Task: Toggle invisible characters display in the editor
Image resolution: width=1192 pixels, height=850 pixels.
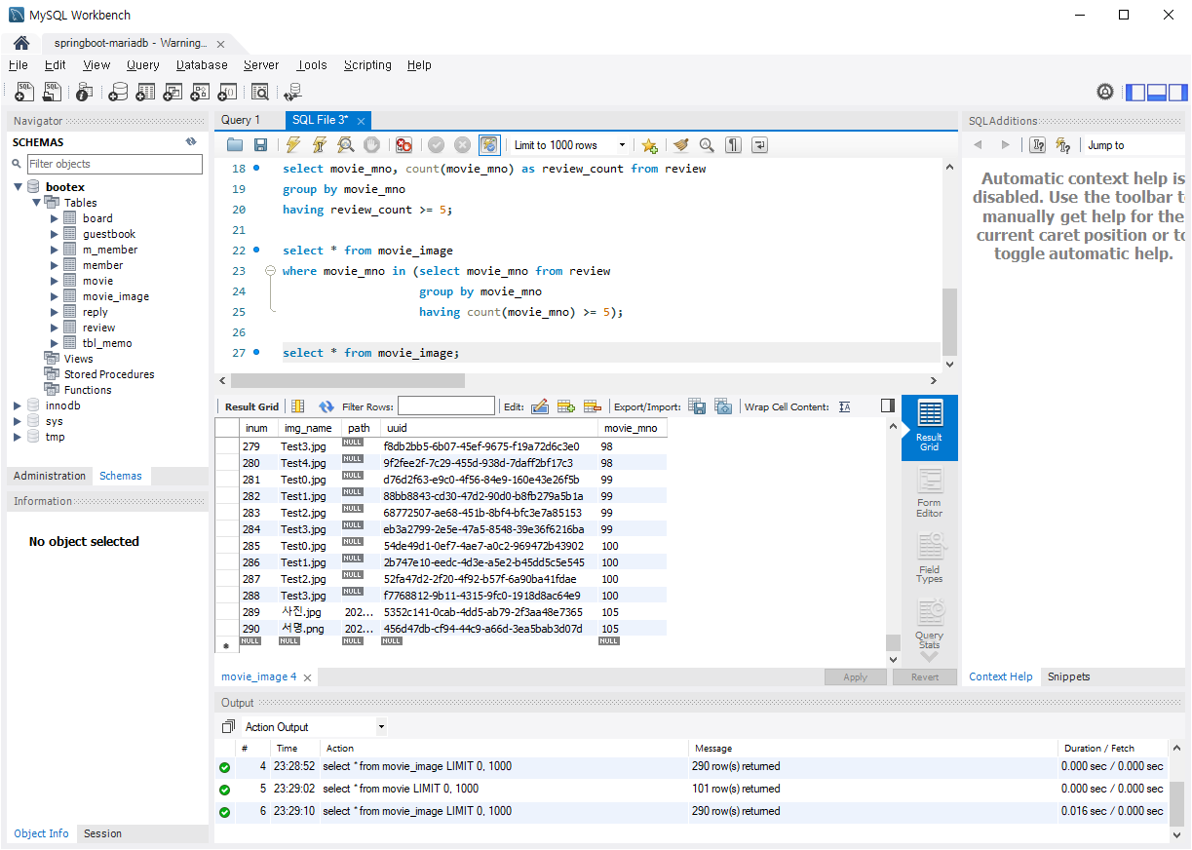Action: point(733,145)
